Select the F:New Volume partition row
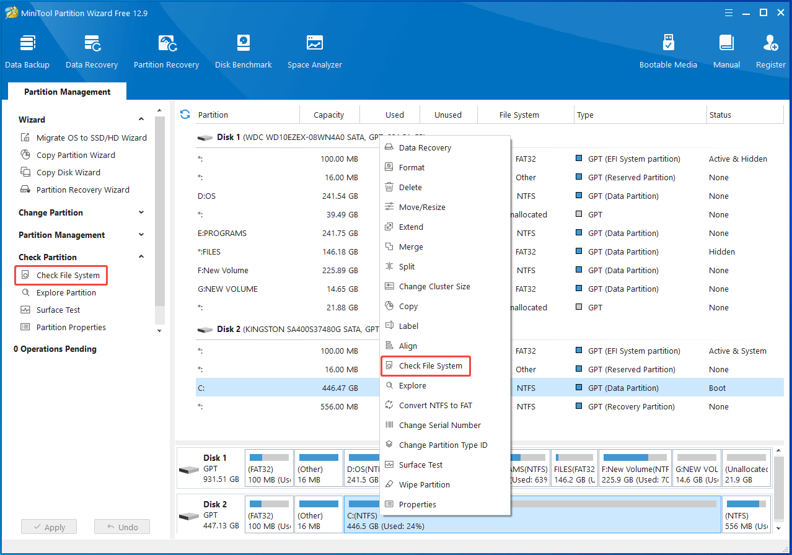 coord(490,270)
